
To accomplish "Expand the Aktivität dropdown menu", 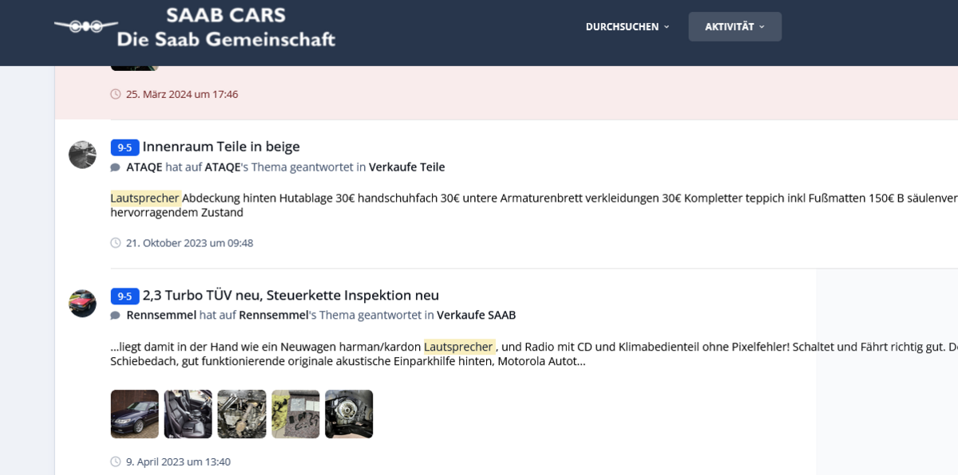I will click(x=735, y=26).
